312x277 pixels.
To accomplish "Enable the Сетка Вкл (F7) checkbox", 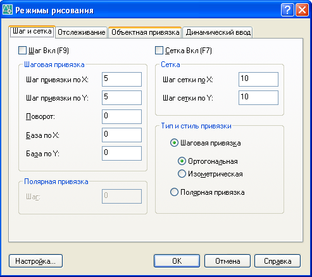I will click(159, 51).
